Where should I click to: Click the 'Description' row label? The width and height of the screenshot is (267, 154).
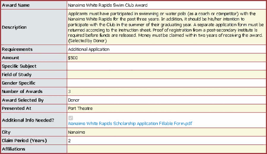[14, 27]
